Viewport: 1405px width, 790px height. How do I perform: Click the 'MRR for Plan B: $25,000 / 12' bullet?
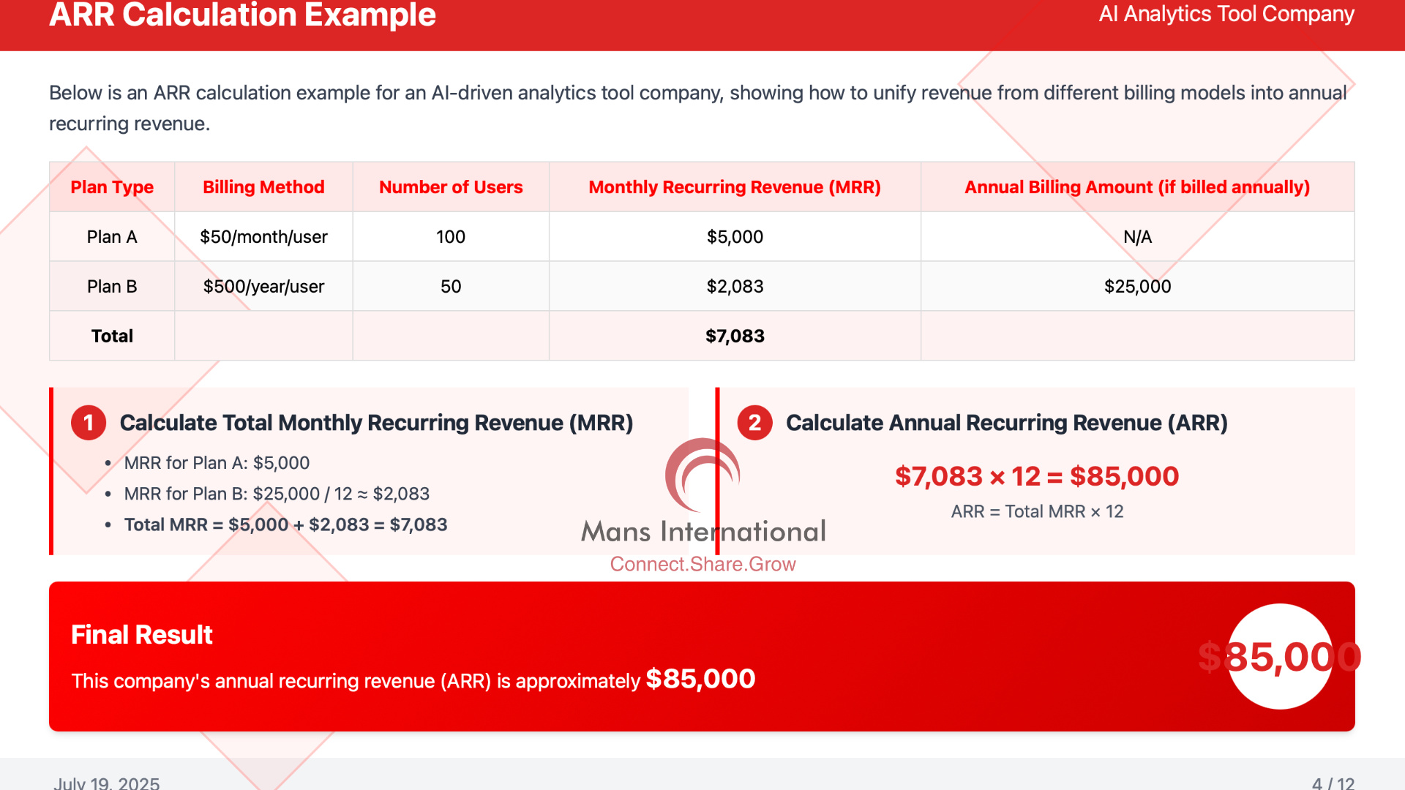[x=277, y=494]
